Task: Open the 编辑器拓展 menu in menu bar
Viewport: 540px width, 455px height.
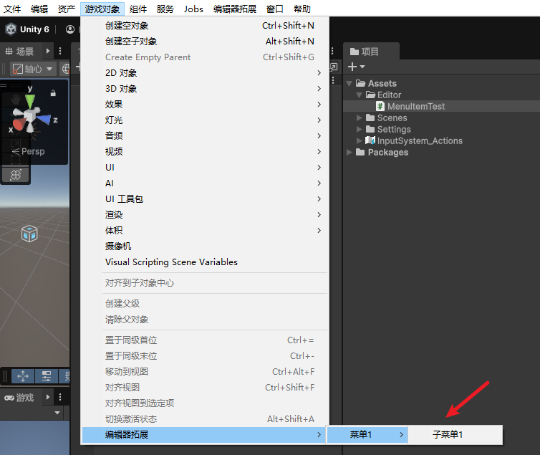Action: tap(235, 9)
